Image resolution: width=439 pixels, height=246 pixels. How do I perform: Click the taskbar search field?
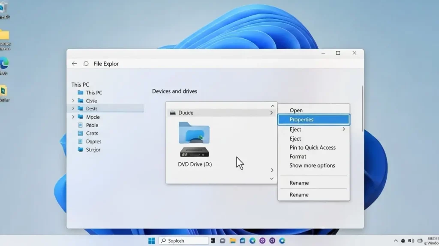click(x=183, y=240)
